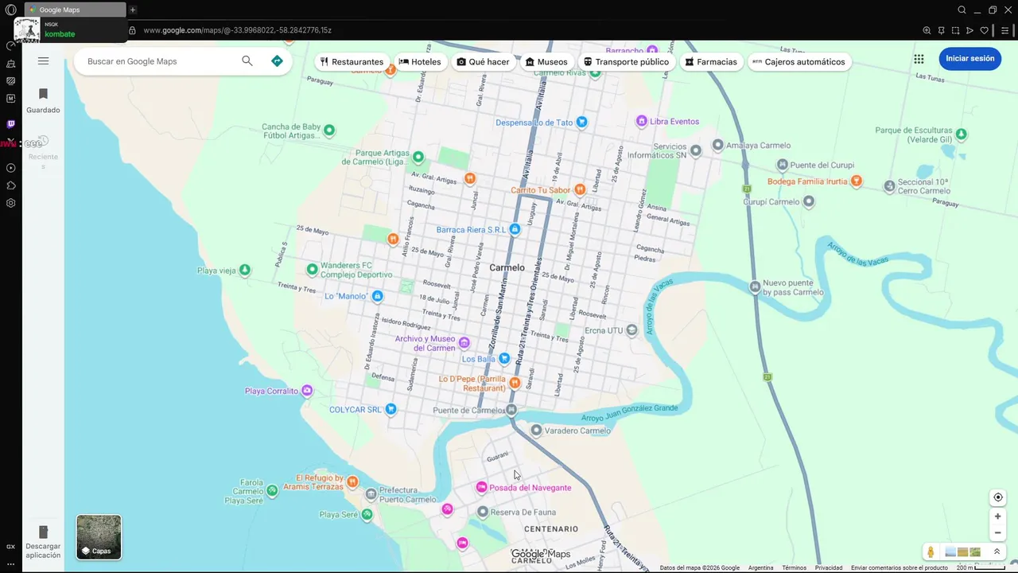Screen dimensions: 1018x573
Task: Select the Qué hacer chip
Action: click(483, 62)
